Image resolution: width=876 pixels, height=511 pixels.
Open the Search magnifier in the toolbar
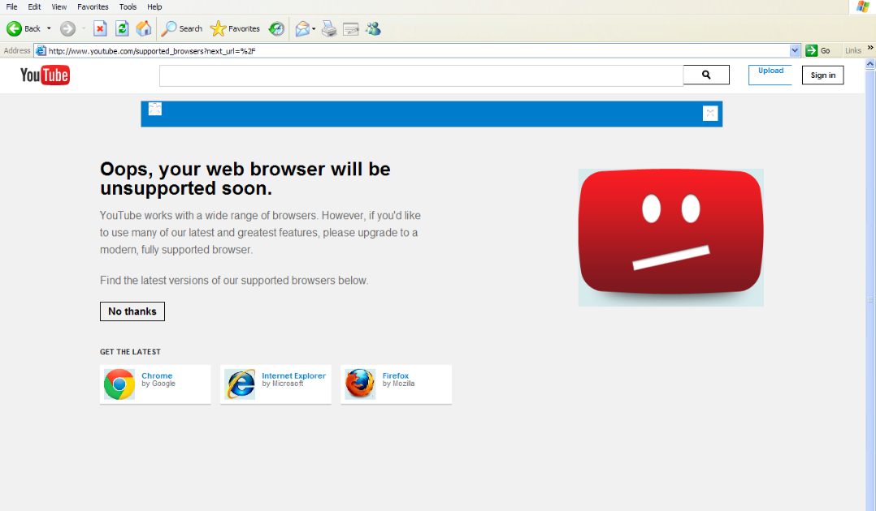181,28
